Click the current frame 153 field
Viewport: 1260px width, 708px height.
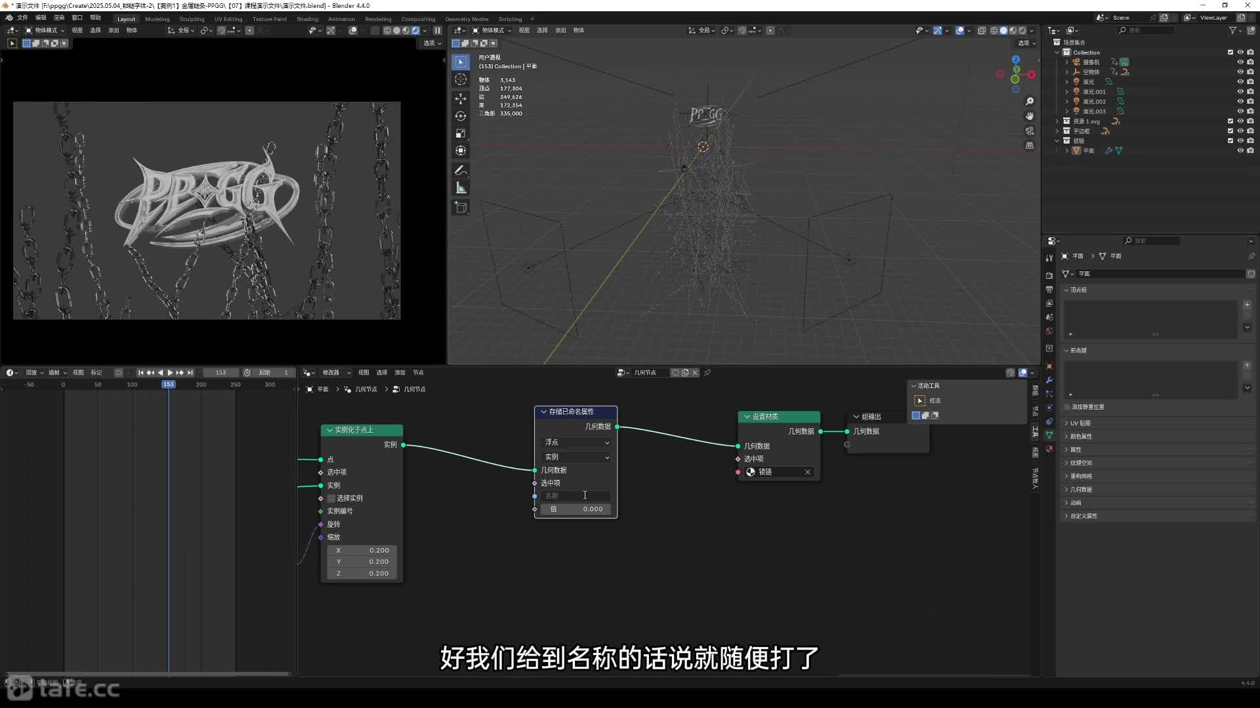click(220, 372)
